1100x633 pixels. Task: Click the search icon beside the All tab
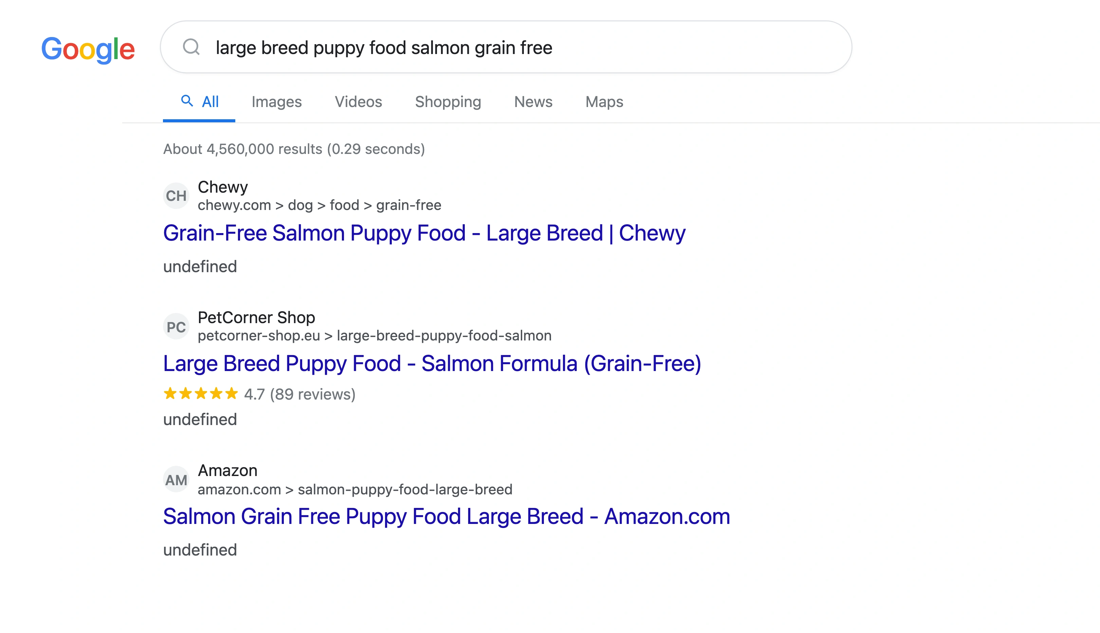pos(187,101)
